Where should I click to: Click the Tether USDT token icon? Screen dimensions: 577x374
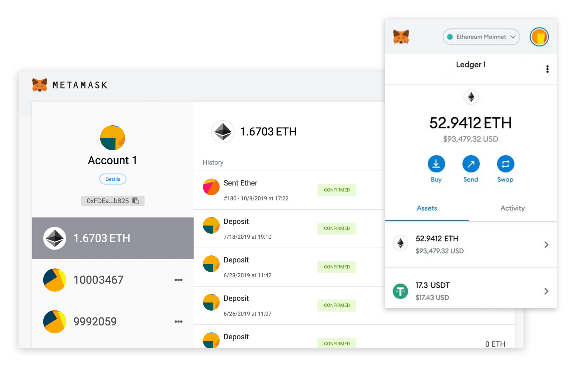(x=400, y=291)
